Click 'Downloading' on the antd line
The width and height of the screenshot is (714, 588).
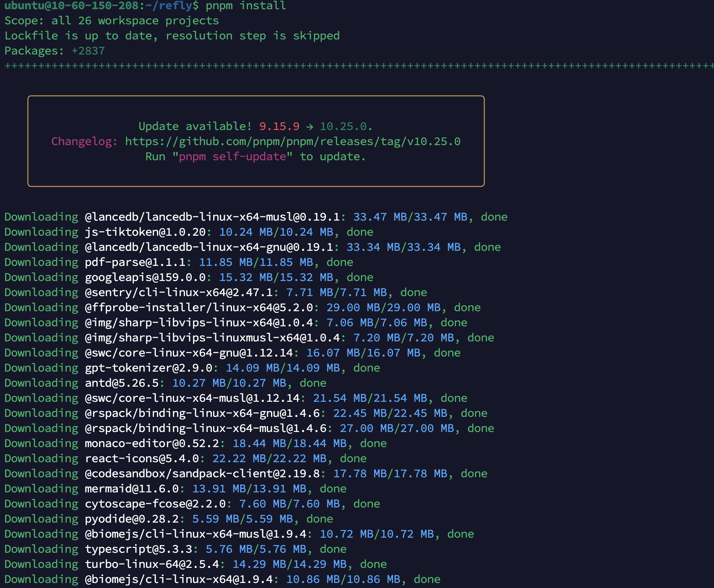pos(41,383)
